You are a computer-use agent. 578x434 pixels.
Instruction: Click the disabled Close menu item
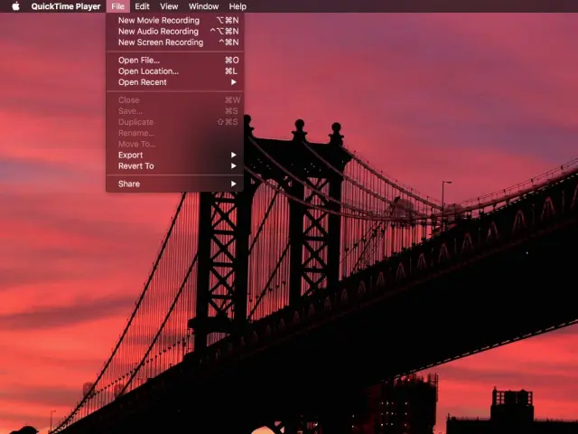(174, 100)
